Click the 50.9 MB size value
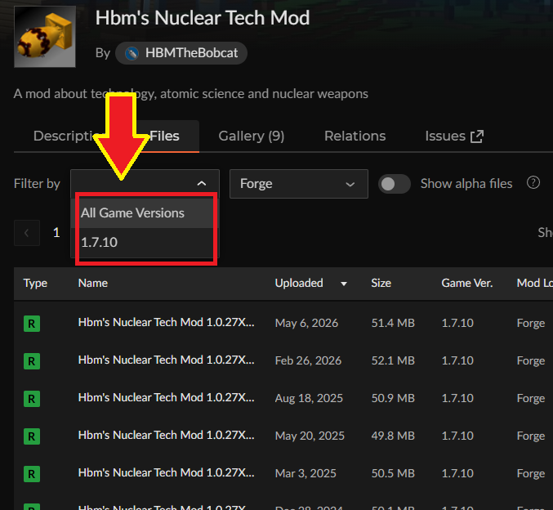Viewport: 553px width, 510px height. 393,399
